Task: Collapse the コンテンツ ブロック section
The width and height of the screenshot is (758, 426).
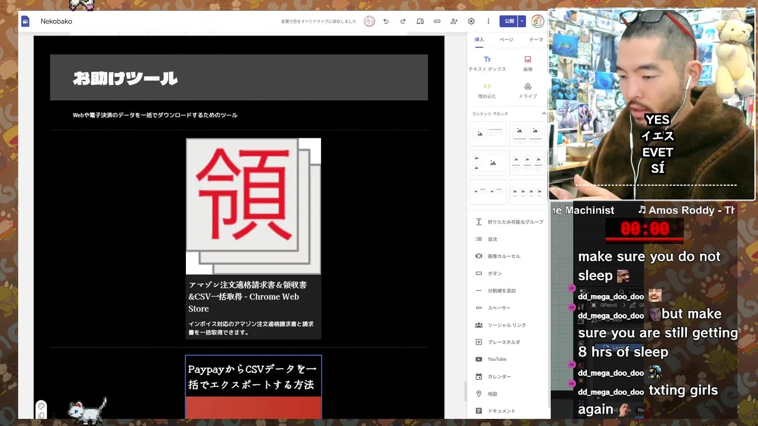Action: 544,114
